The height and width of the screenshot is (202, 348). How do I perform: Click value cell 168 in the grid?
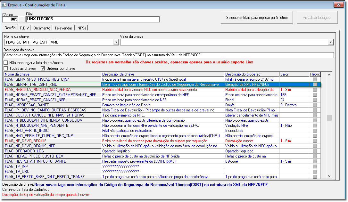pos(294,95)
